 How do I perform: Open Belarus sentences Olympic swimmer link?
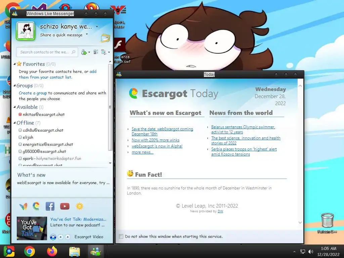click(243, 129)
